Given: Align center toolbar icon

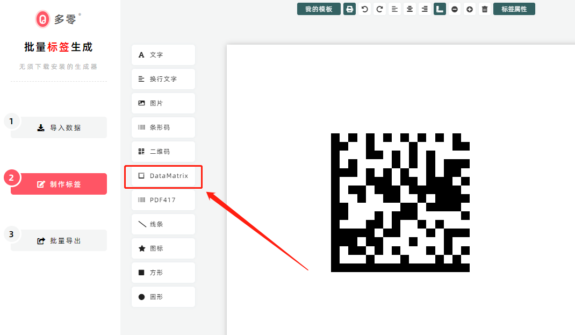Looking at the screenshot, I should 409,9.
